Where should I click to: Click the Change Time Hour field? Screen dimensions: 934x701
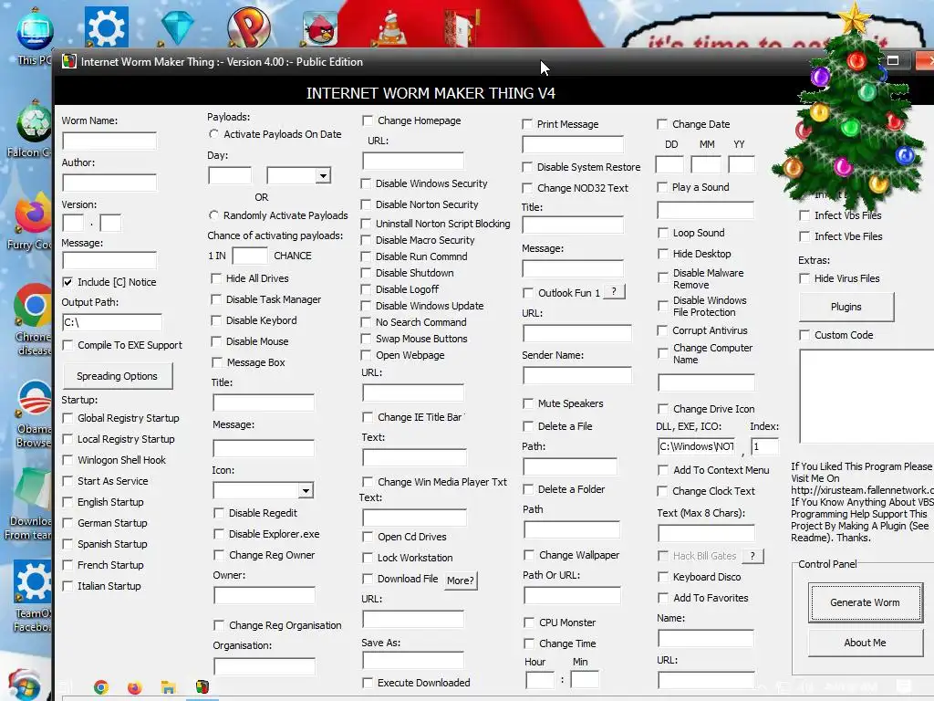coord(540,679)
